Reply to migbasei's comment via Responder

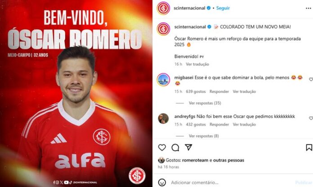click(x=219, y=91)
